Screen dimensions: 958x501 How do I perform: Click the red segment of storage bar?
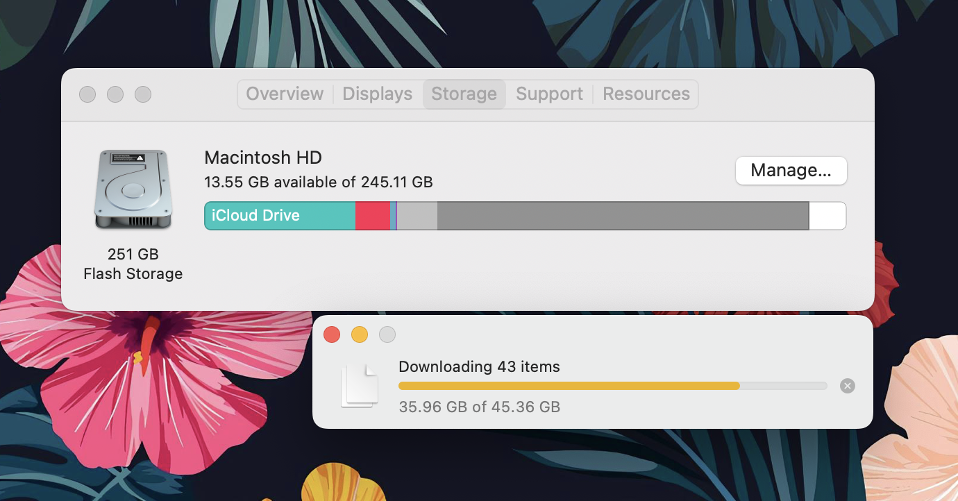[372, 216]
